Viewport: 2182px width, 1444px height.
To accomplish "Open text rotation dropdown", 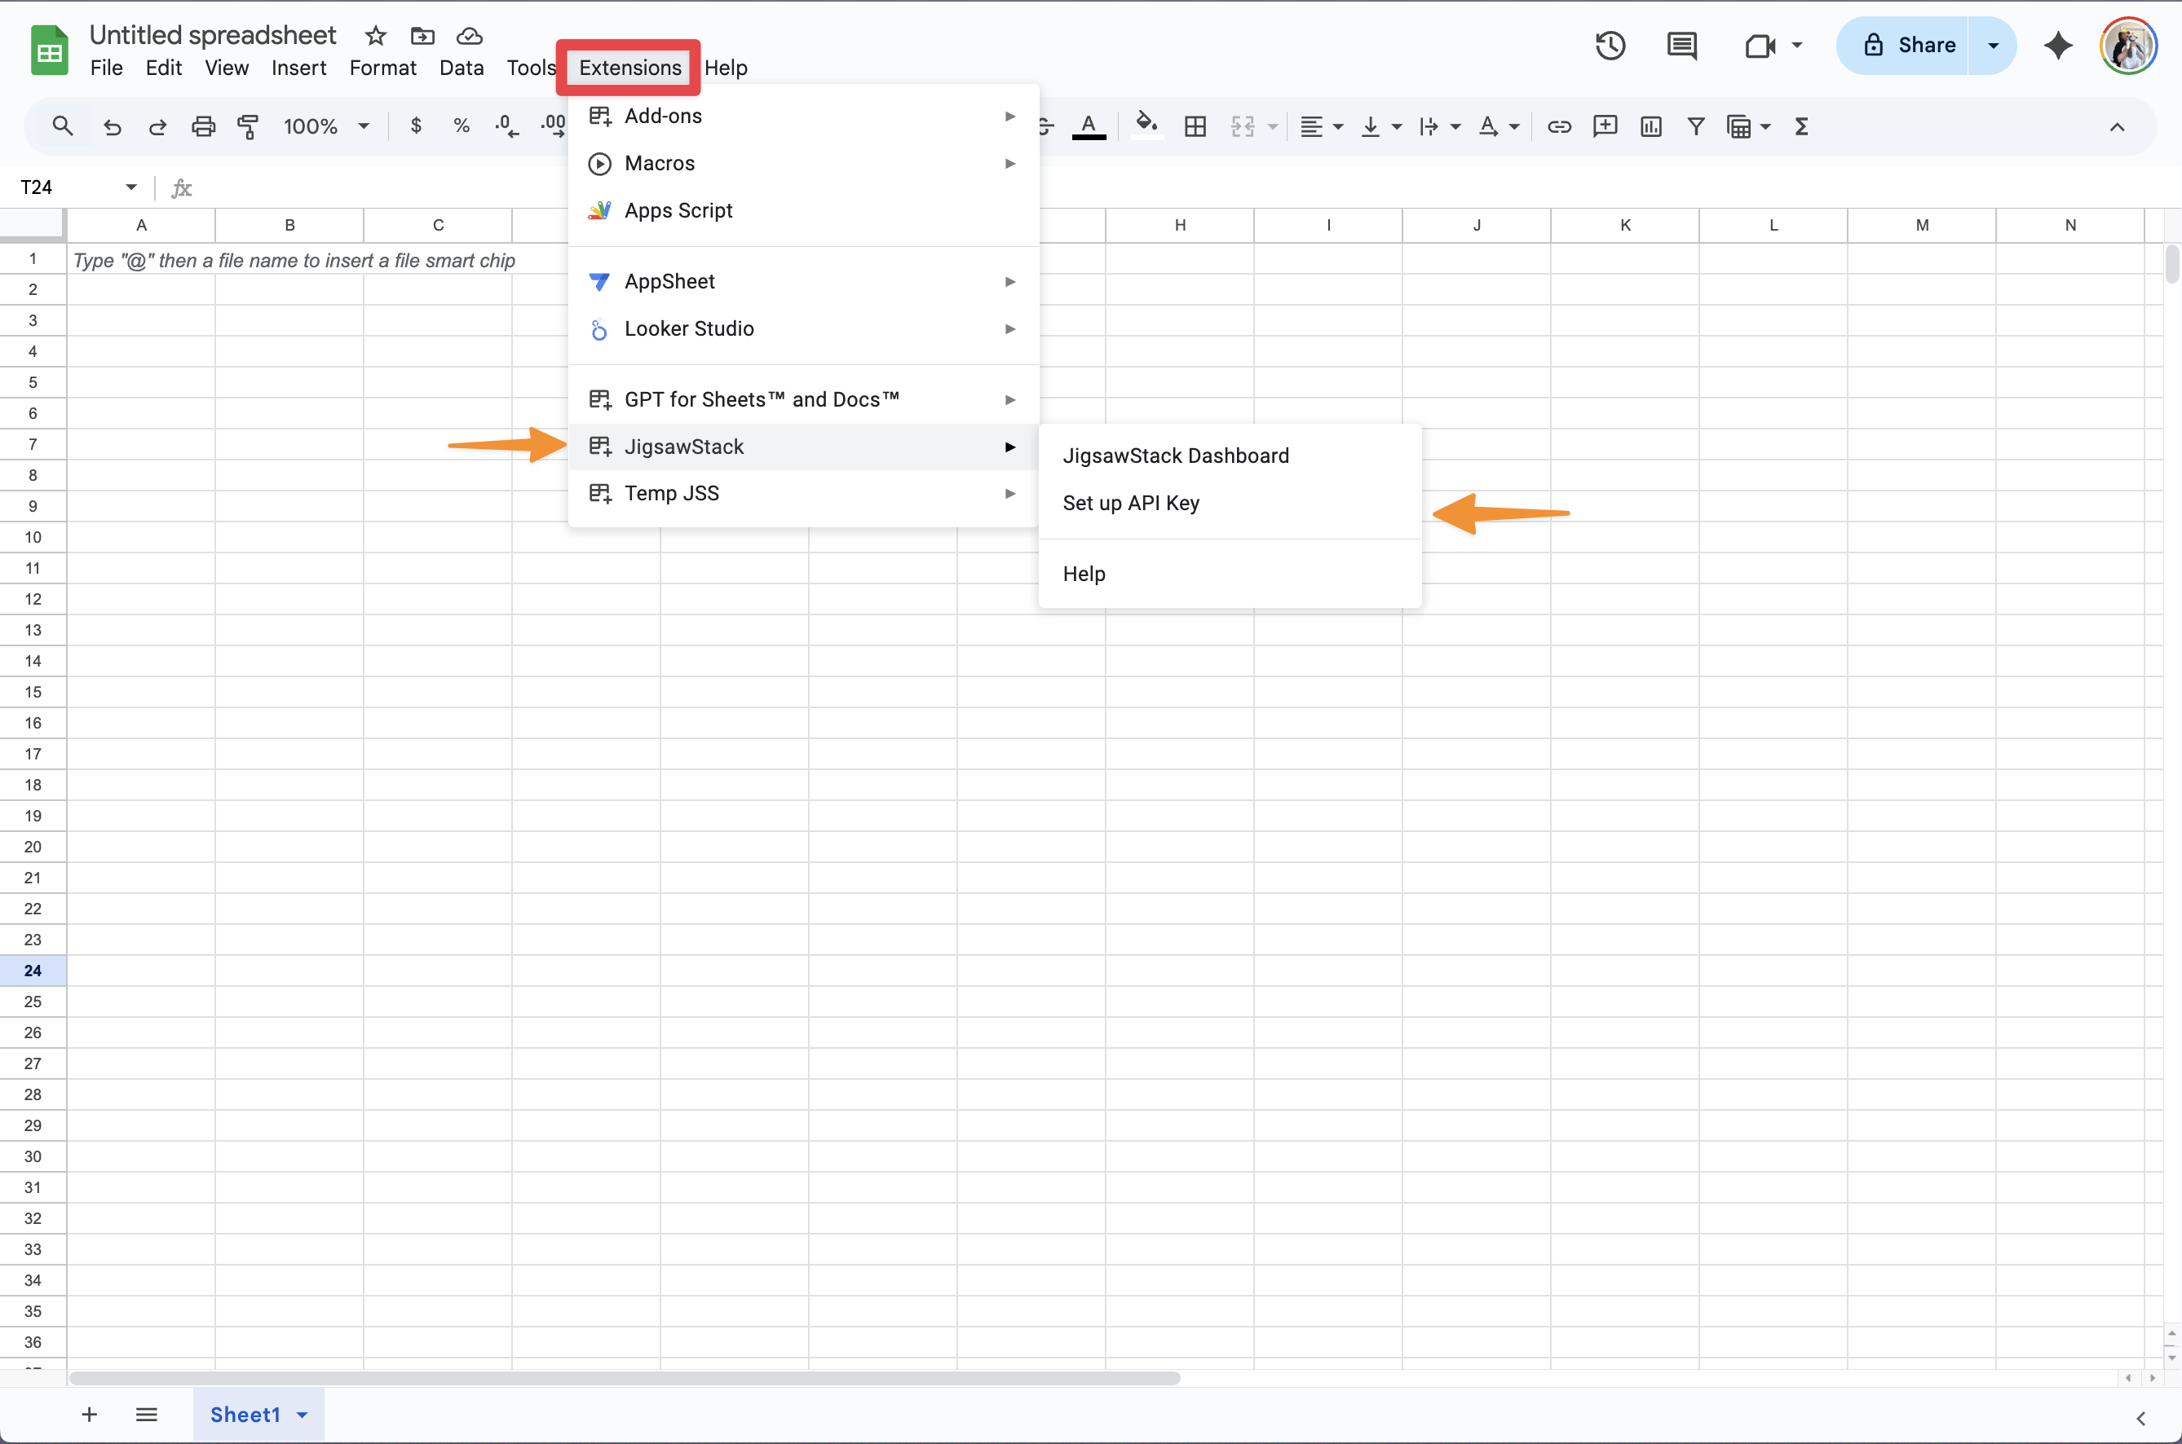I will click(1500, 126).
